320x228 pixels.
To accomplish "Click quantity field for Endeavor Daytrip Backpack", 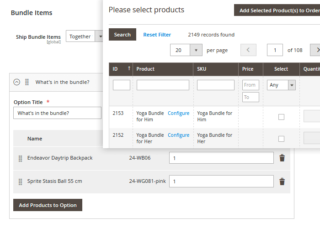I will tap(221, 158).
